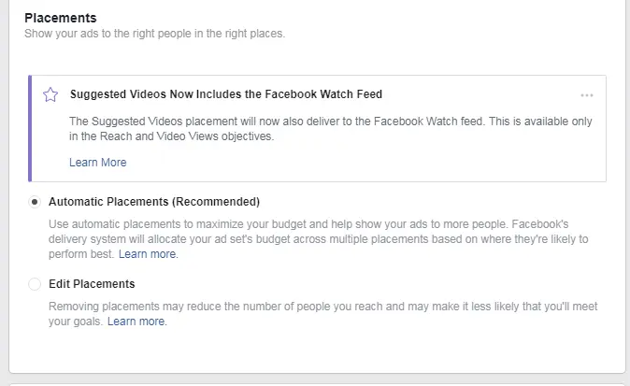Image resolution: width=630 pixels, height=386 pixels.
Task: Open Learn More link in Suggested Videos notice
Action: [97, 162]
